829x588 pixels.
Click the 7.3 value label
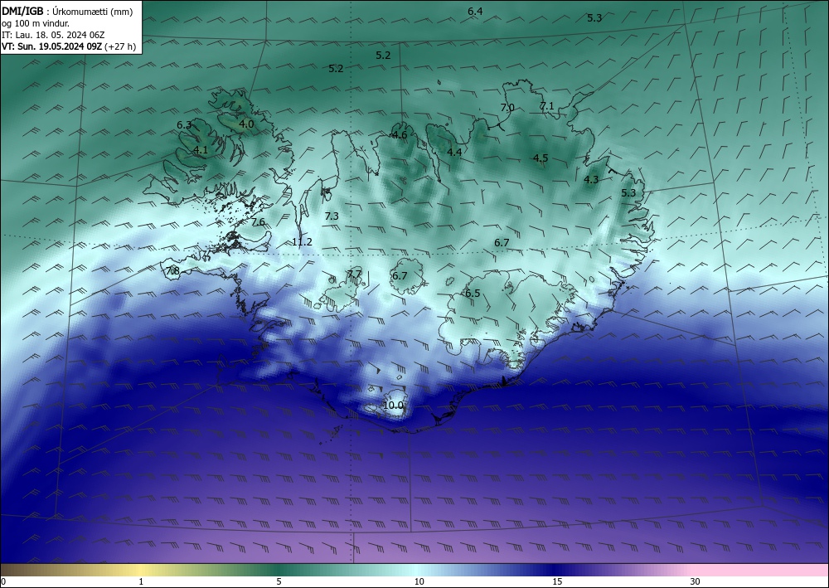coord(332,216)
